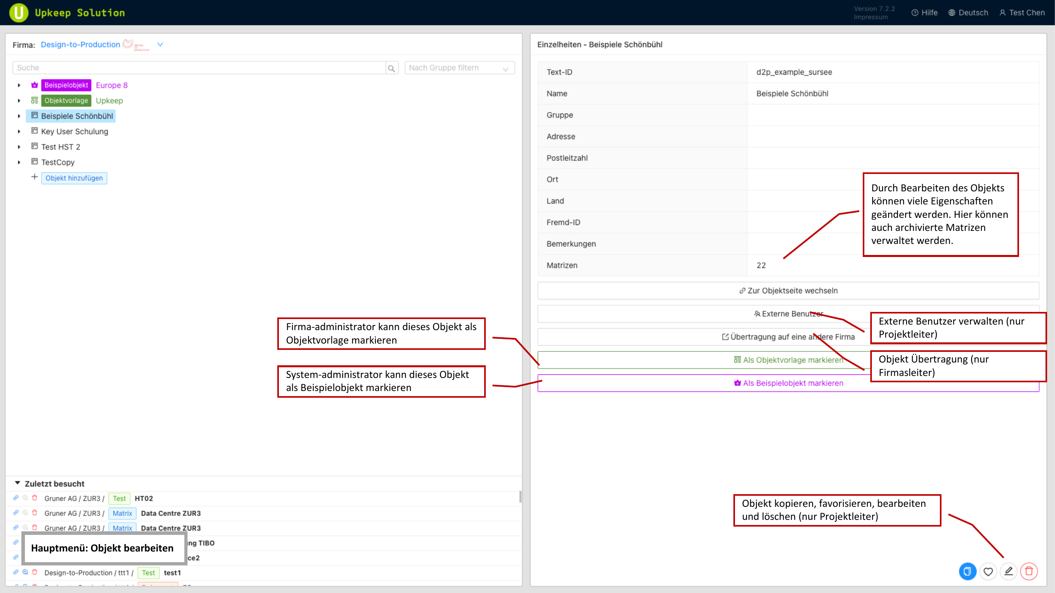
Task: Click link icon in HT02 row
Action: (15, 498)
